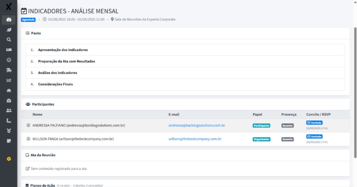Click the hard hat sidebar icon
The height and width of the screenshot is (187, 357).
[x=9, y=90]
